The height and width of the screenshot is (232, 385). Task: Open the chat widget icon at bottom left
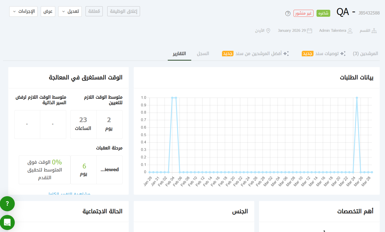coord(7,222)
